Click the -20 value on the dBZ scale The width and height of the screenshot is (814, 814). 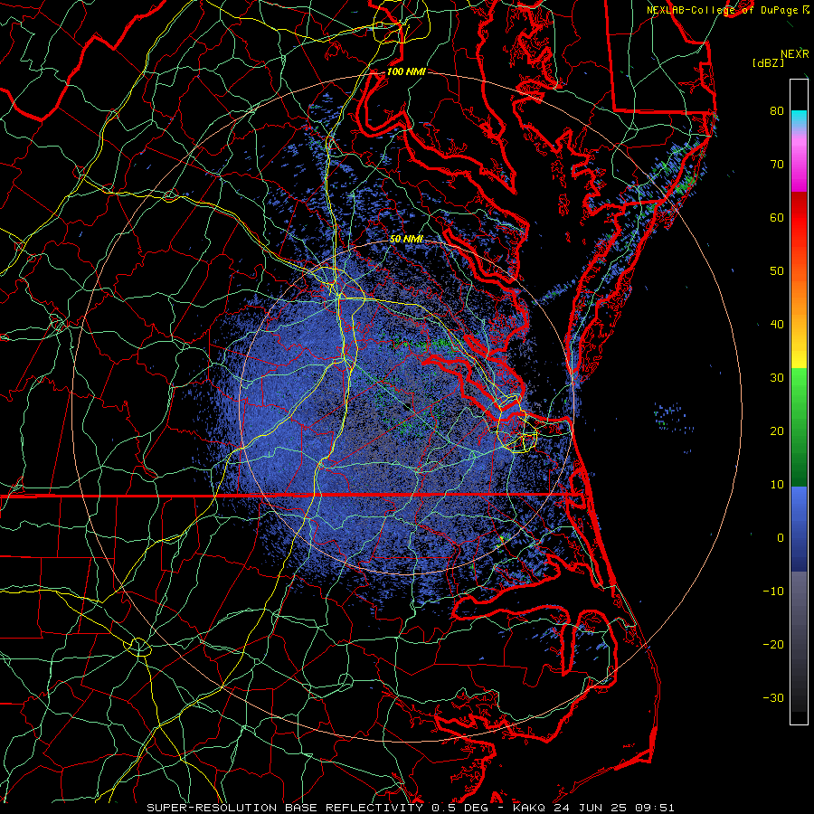(773, 644)
